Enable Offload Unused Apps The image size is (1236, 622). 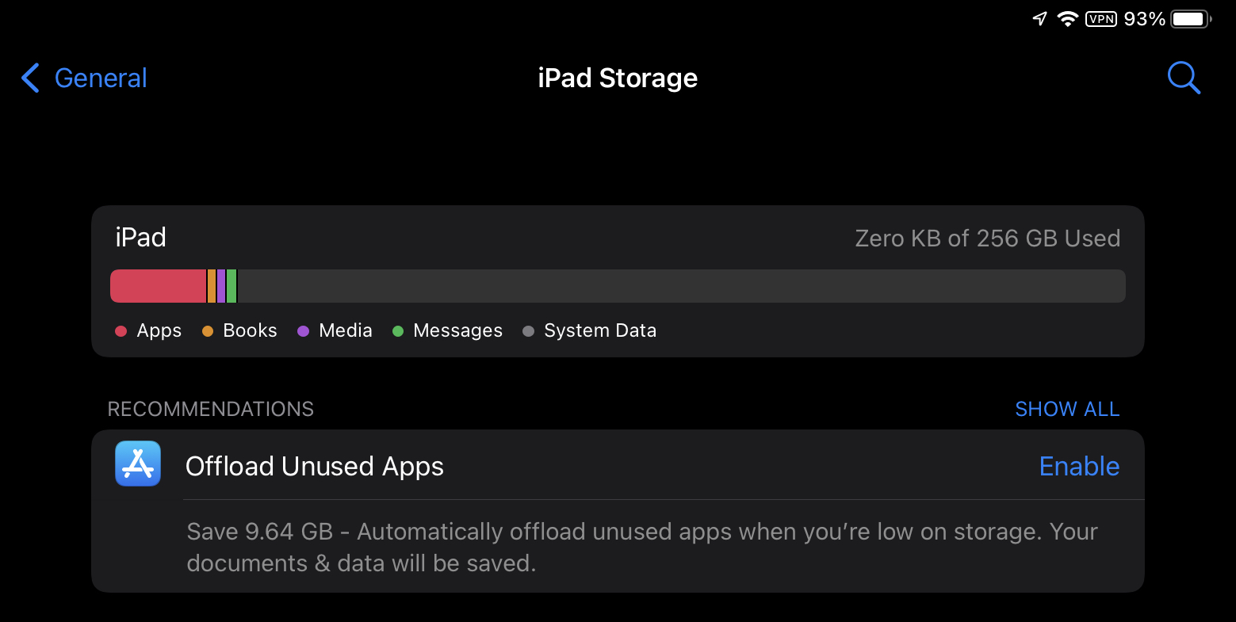click(1079, 466)
